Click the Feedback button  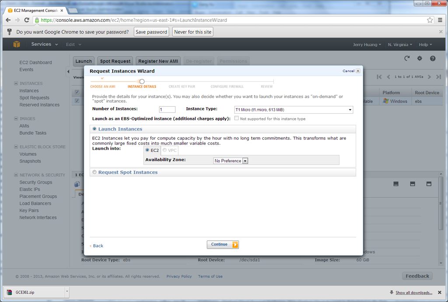[417, 276]
